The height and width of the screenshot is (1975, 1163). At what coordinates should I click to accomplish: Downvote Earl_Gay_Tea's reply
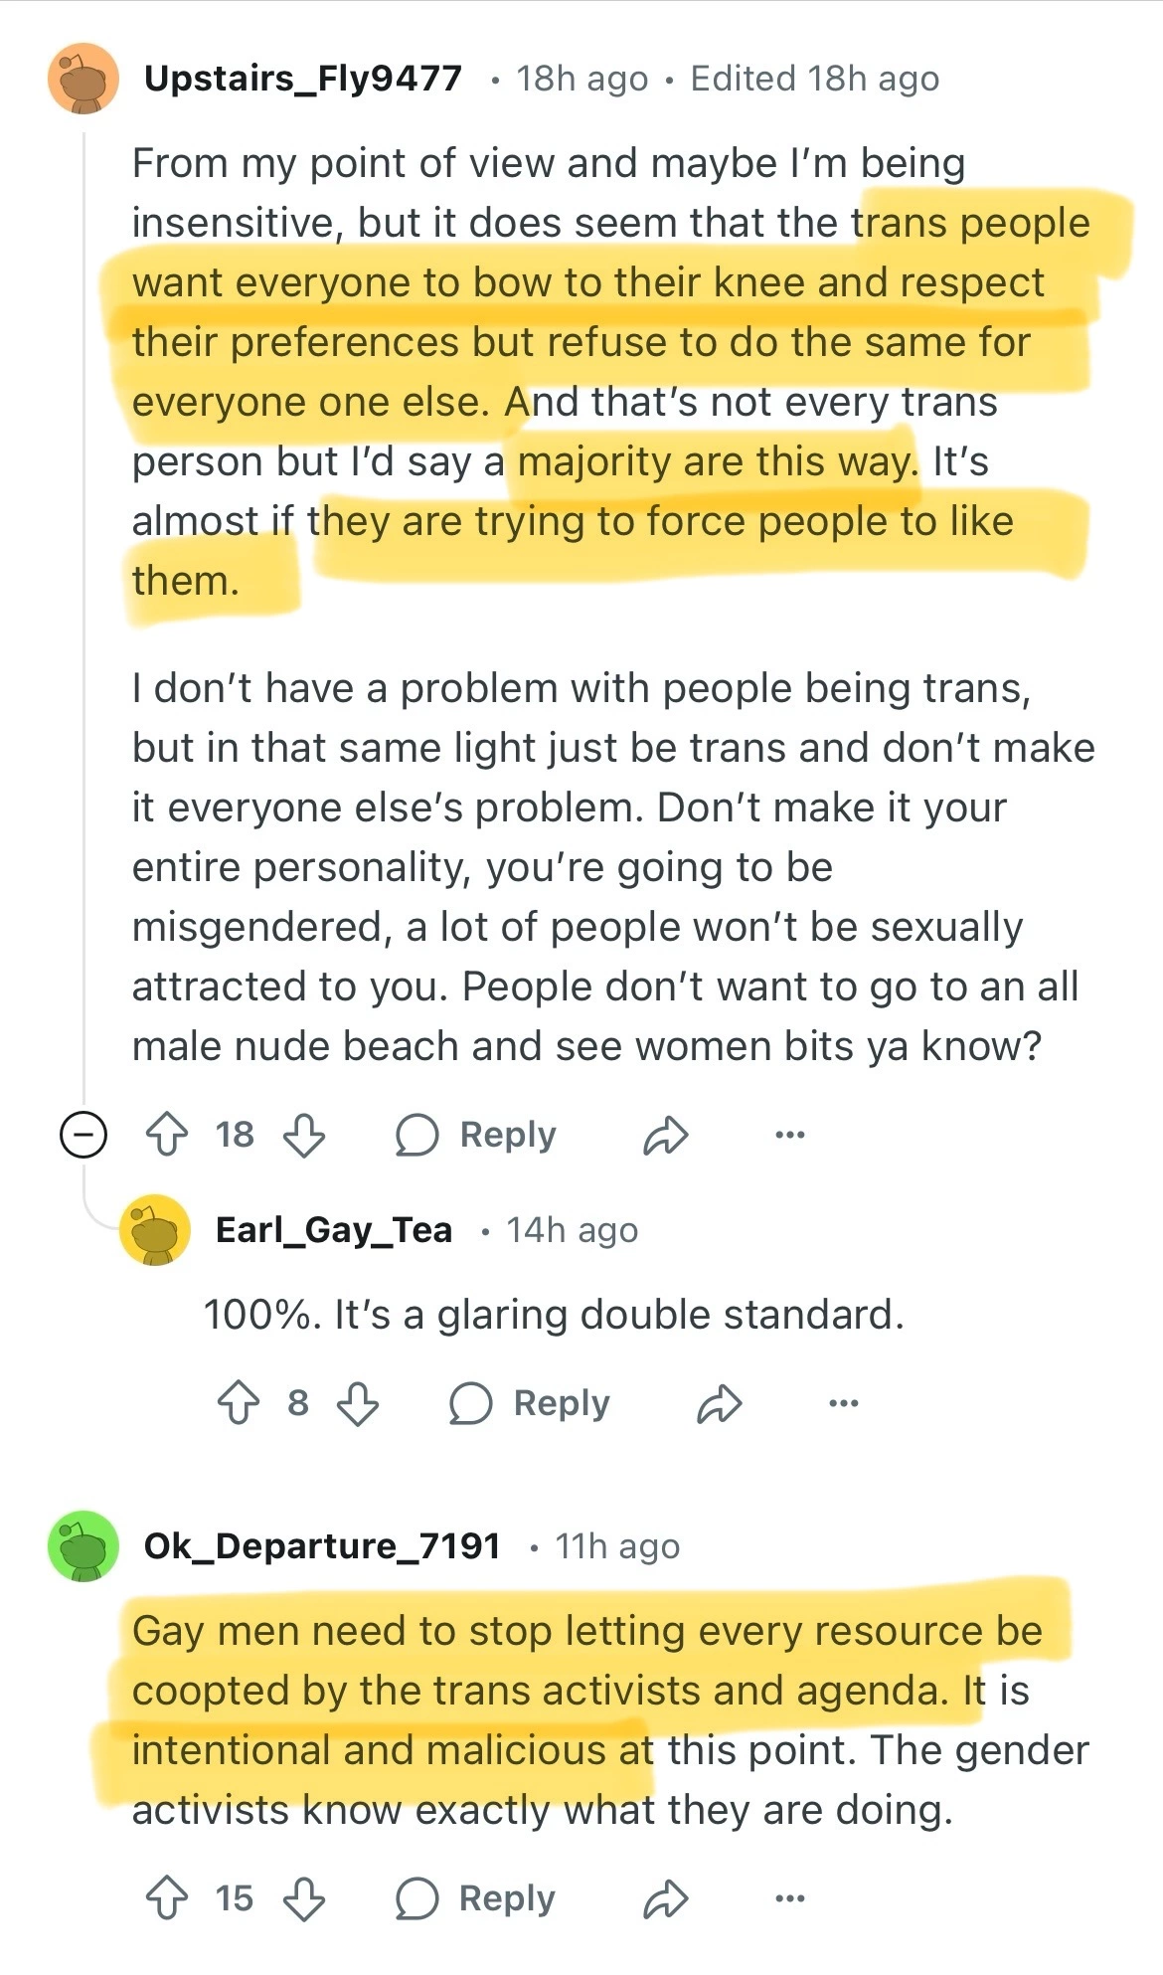[358, 1403]
